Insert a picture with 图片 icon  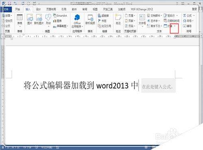(x=30, y=17)
